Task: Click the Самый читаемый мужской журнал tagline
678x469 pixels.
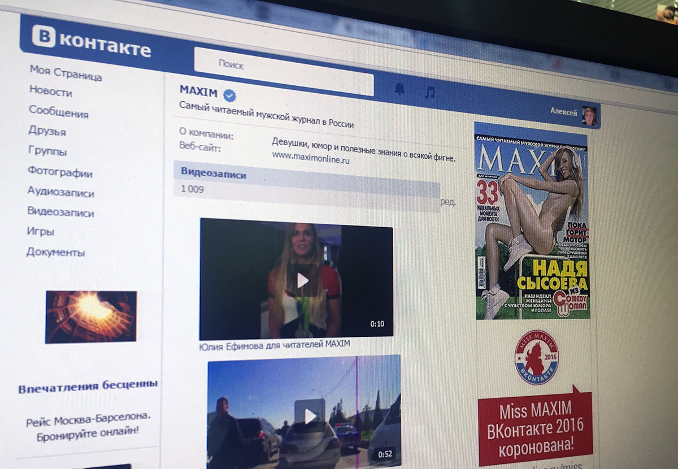Action: (x=267, y=115)
